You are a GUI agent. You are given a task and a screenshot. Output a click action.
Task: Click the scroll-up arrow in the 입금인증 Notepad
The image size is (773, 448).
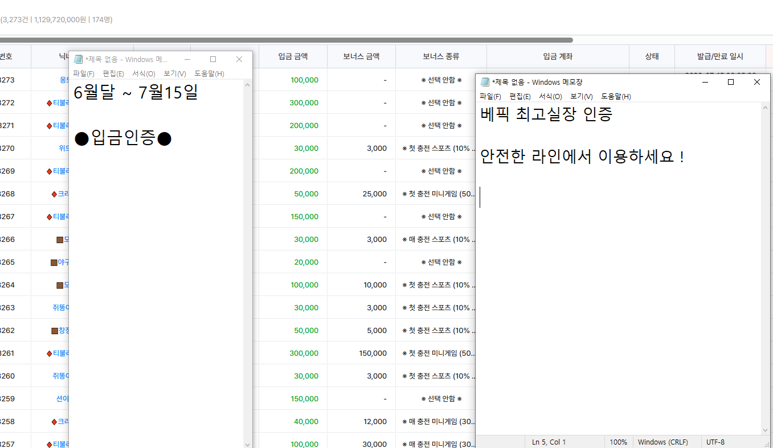[247, 85]
